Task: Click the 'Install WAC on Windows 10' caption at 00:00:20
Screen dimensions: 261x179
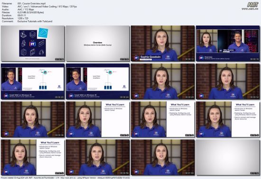Action: pos(20,95)
